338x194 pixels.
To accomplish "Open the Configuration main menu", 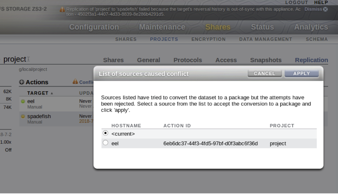I will coord(94,27).
